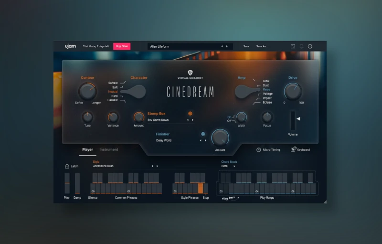Image resolution: width=382 pixels, height=244 pixels.
Task: Click the highlighted orange Style Phrases key
Action: point(201,189)
